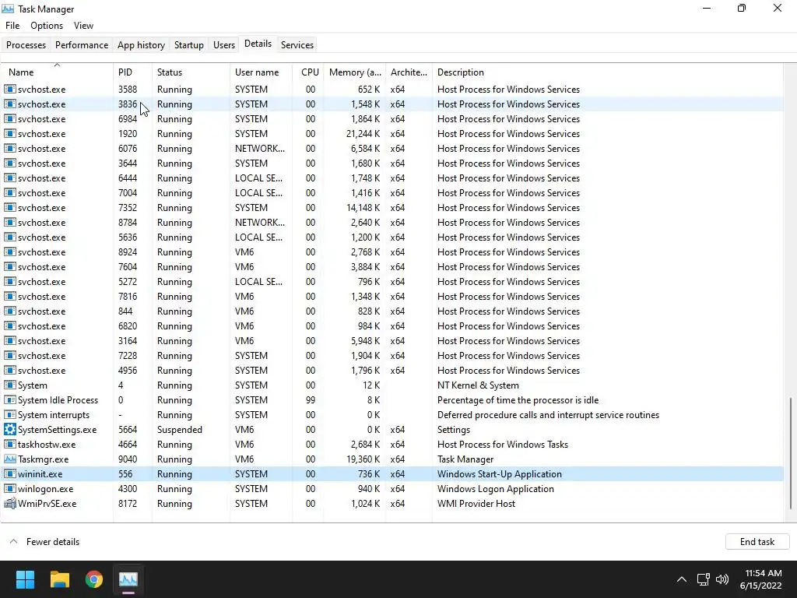Image resolution: width=797 pixels, height=598 pixels.
Task: Click the taskhostw.exe process icon
Action: click(9, 445)
